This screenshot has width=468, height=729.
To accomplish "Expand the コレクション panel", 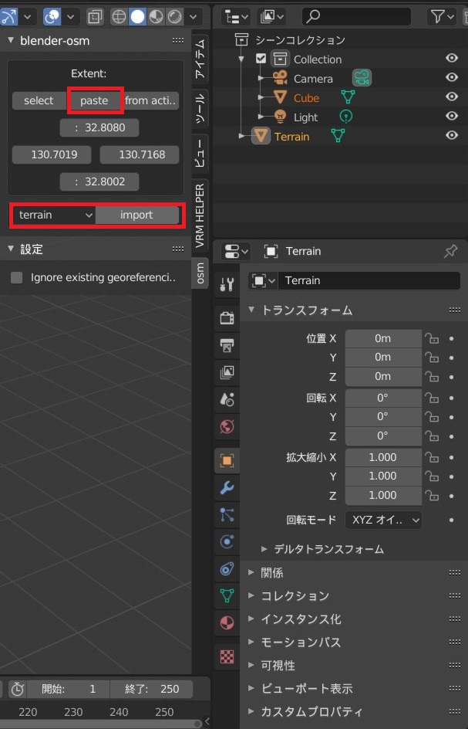I will (251, 595).
